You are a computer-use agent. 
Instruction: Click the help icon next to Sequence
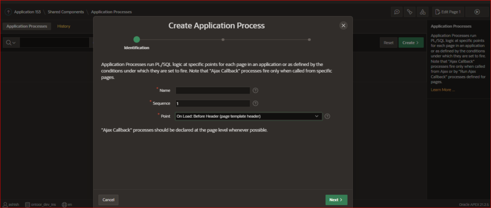[256, 103]
